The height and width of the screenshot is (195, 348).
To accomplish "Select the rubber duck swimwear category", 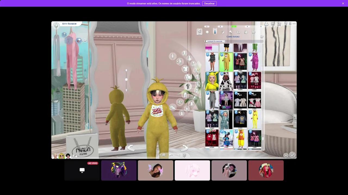I will click(x=238, y=32).
